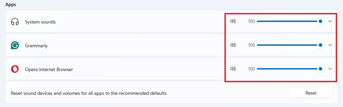Screen dimensions: 343x107
Task: Click the red Opera browser icon
Action: [15, 69]
